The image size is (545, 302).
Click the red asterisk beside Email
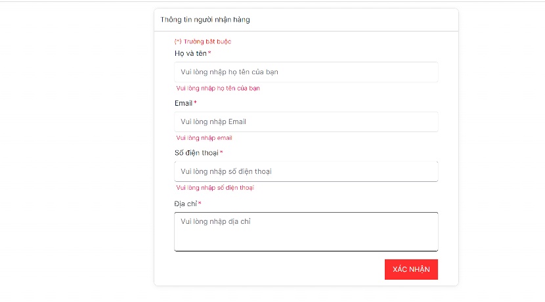195,102
